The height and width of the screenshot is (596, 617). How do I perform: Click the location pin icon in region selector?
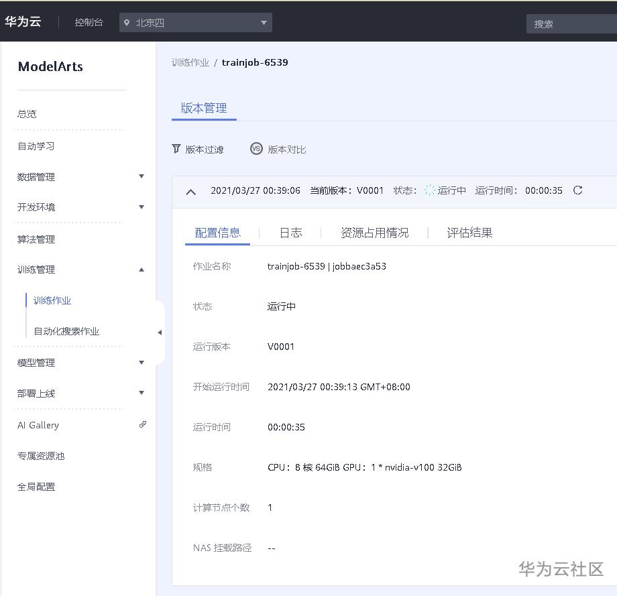127,23
